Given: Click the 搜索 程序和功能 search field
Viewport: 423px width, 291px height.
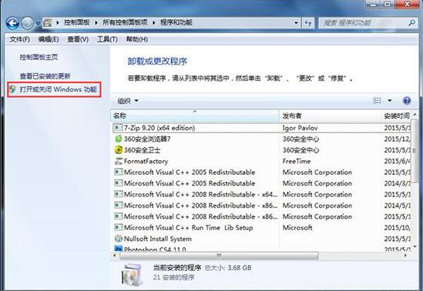Looking at the screenshot, I should tap(364, 23).
